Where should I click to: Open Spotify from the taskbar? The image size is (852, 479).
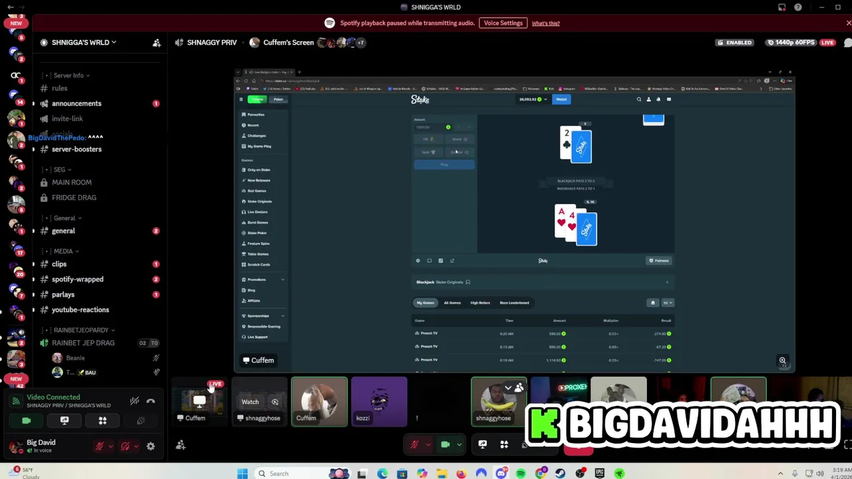521,474
